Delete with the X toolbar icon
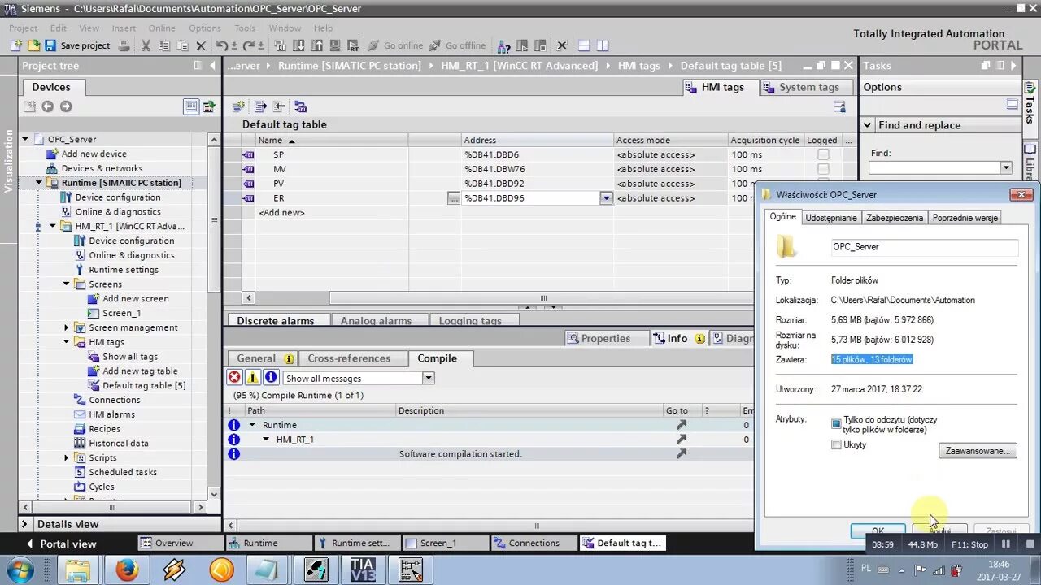 [200, 45]
